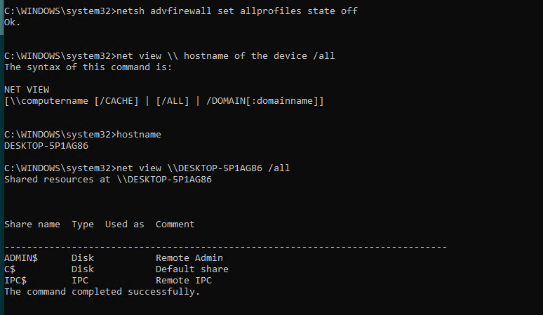Click the "Remote IPC" comment
This screenshot has width=543, height=315.
click(184, 281)
